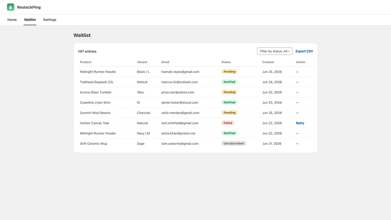Click the Action column header

[301, 62]
